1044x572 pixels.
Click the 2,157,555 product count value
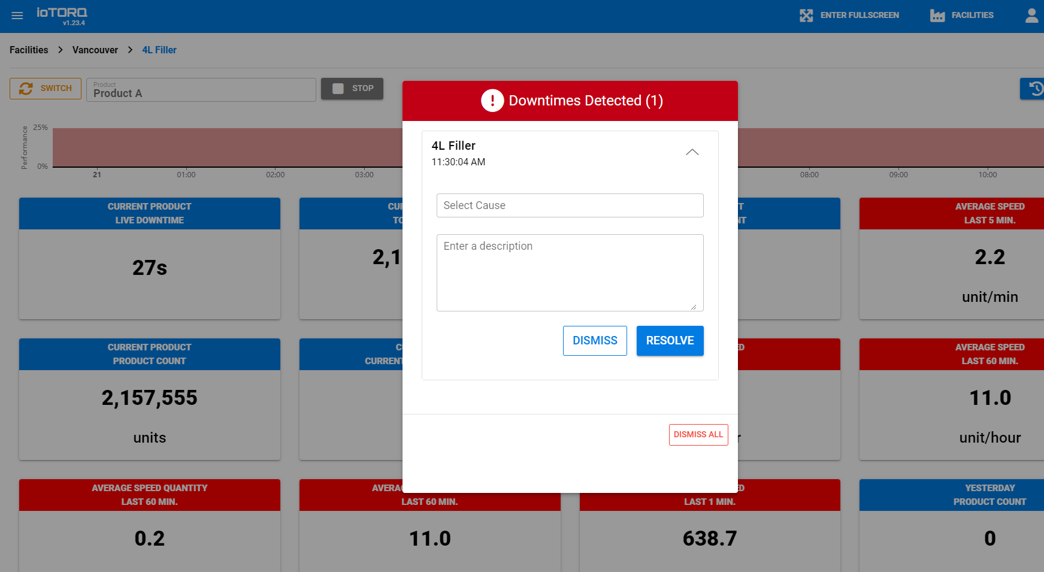(150, 398)
